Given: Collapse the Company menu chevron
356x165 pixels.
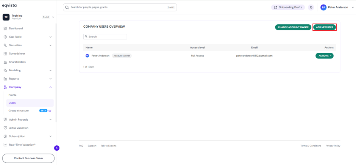Looking at the screenshot, I should [51, 87].
